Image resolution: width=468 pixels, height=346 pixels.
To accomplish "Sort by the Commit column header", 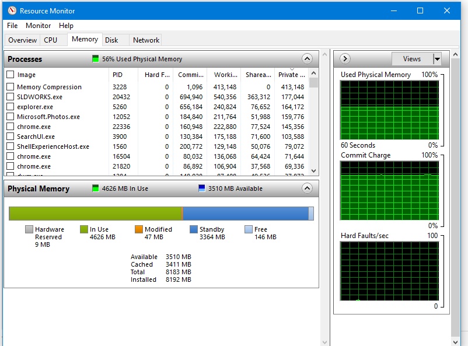I will (x=190, y=75).
